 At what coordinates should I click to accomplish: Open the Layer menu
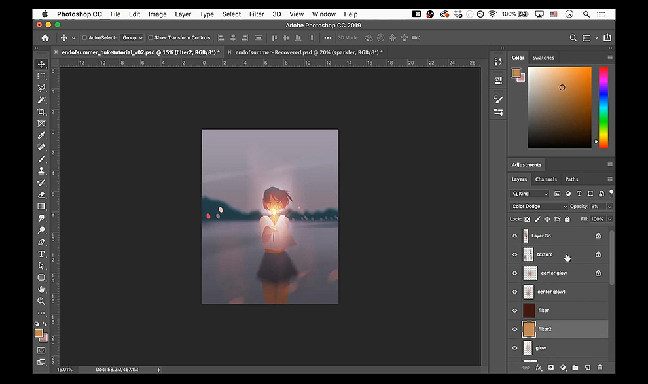(183, 14)
